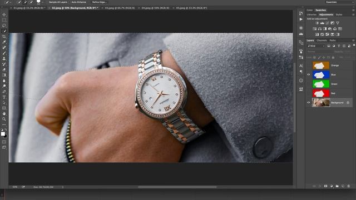Select the Eraser tool
This screenshot has height=200, width=356.
4,69
